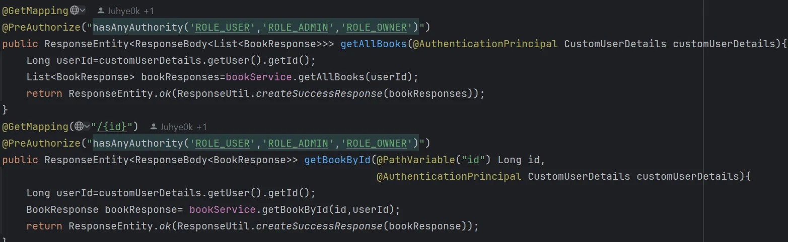Screen dimensions: 788x242
Task: Click return keyword in getAllBooks method
Action: click(44, 93)
